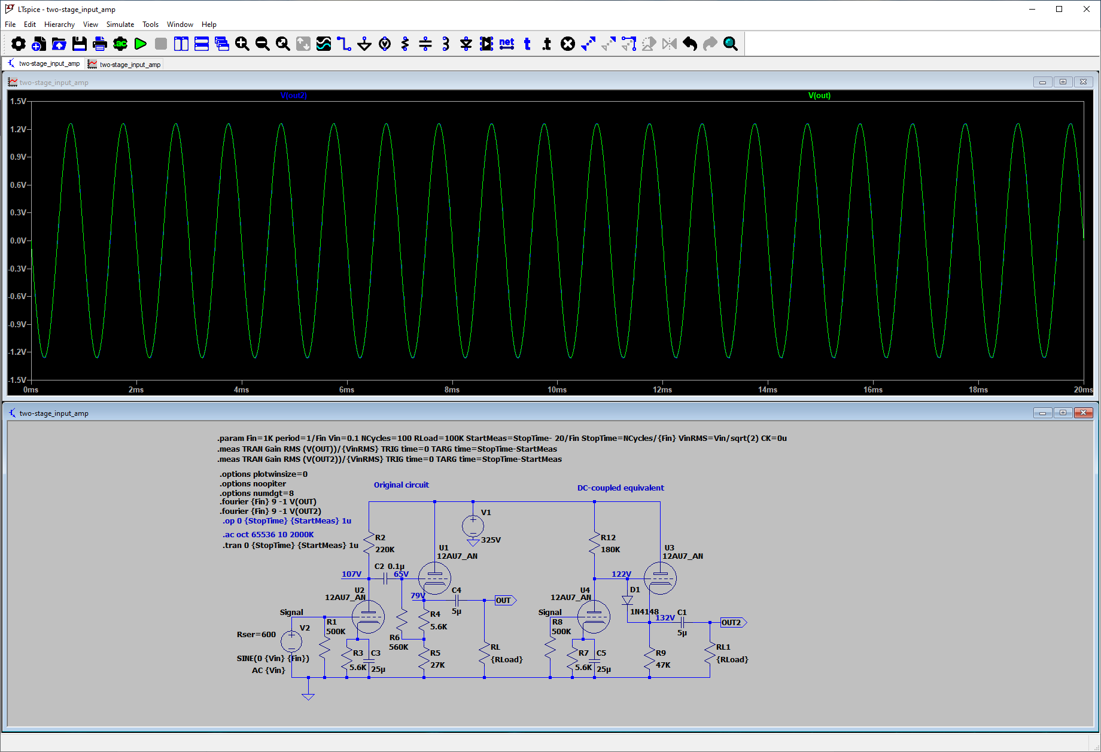The width and height of the screenshot is (1101, 752).
Task: Zoom in with magnifier plus
Action: pyautogui.click(x=242, y=44)
